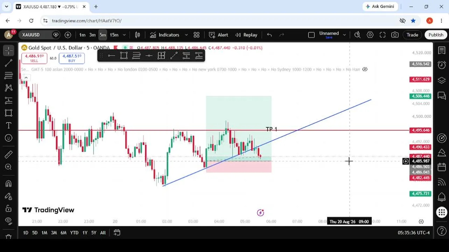
Task: Enter fullscreen mode
Action: pyautogui.click(x=383, y=35)
